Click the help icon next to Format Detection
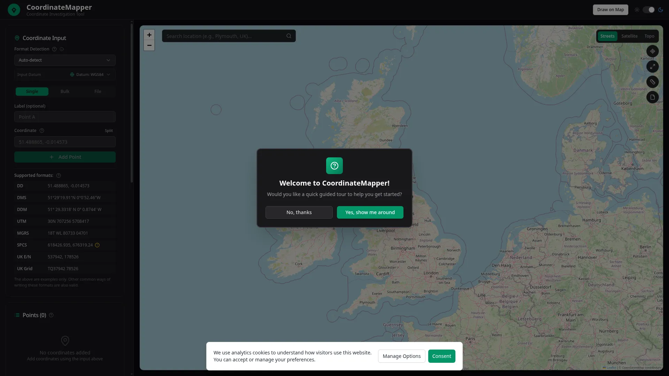Screen dimensions: 669x376 pyautogui.click(x=54, y=49)
